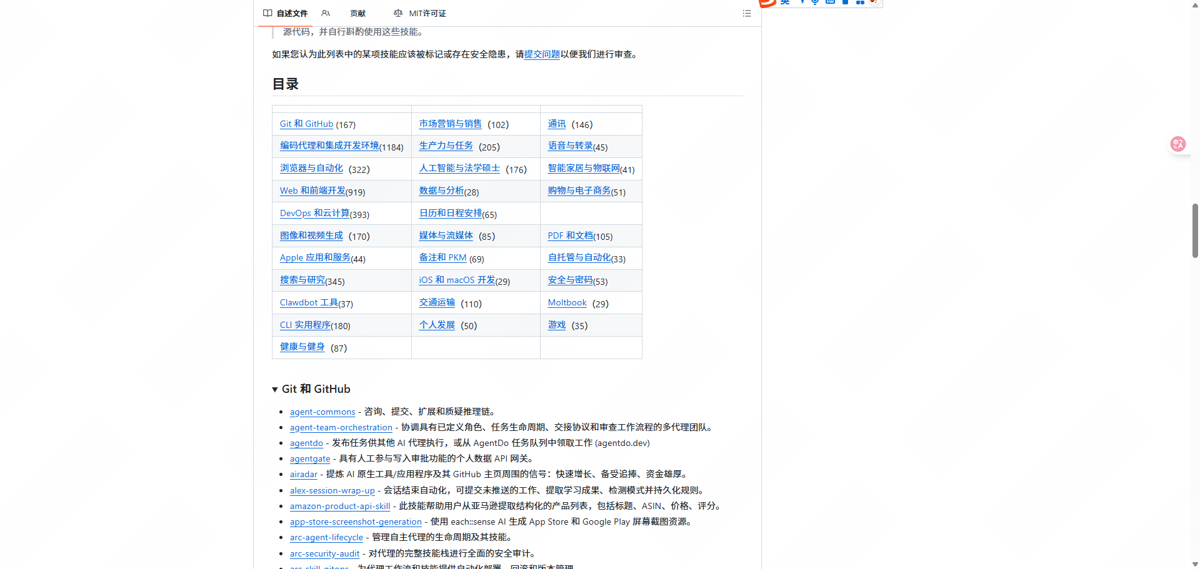The width and height of the screenshot is (1200, 569).
Task: Click the book icon on the 自述文件 tab
Action: point(268,13)
